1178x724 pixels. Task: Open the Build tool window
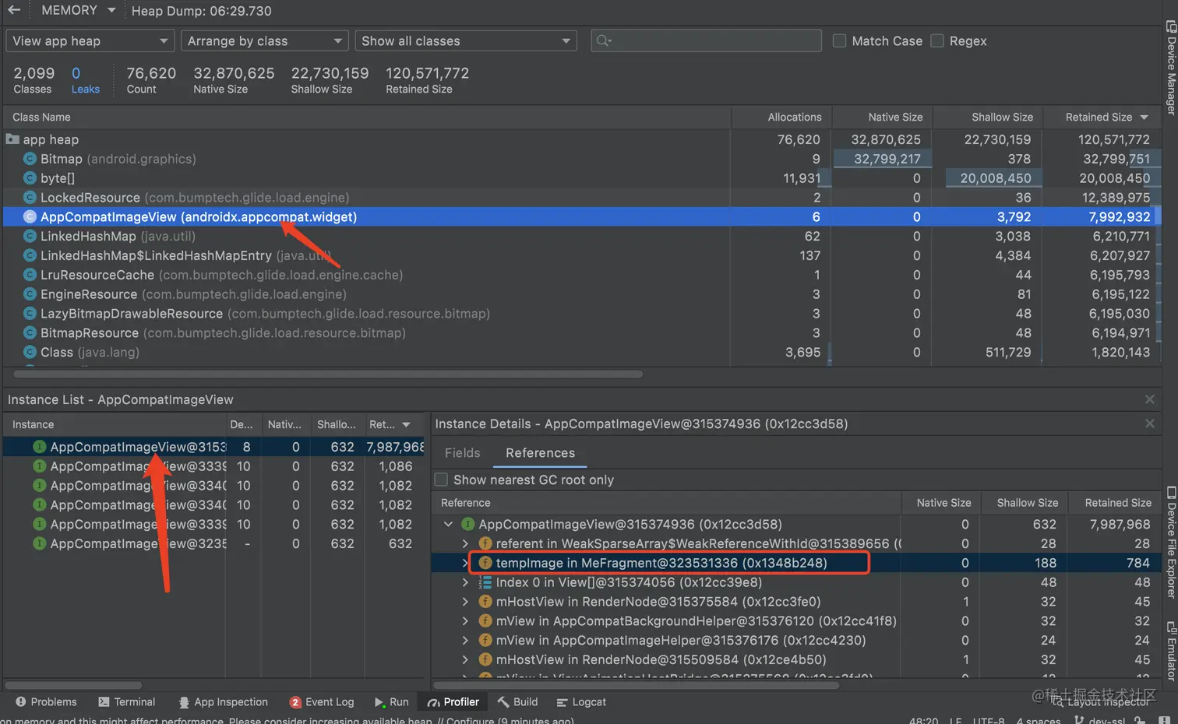pos(517,702)
